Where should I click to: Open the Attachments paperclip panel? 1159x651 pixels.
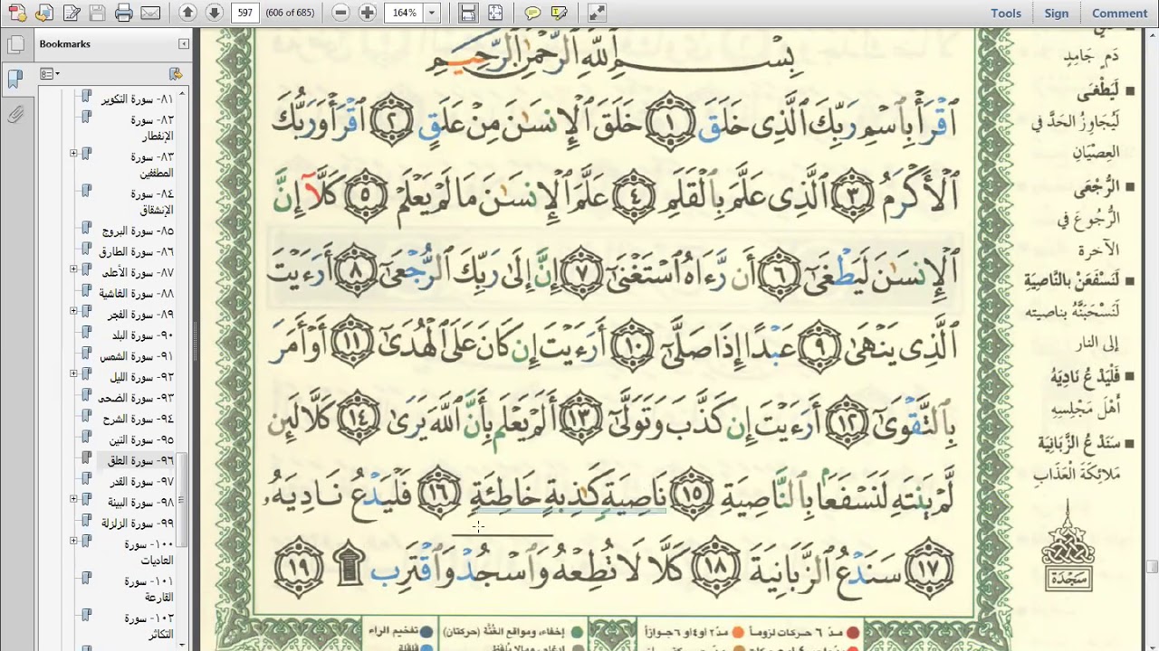pos(14,114)
